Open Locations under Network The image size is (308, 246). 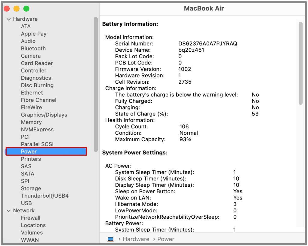click(x=33, y=225)
